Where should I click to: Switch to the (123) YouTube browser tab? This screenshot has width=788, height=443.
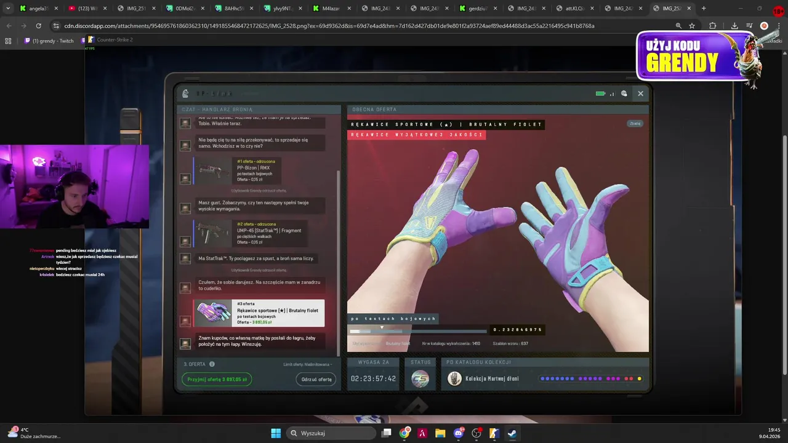point(87,9)
